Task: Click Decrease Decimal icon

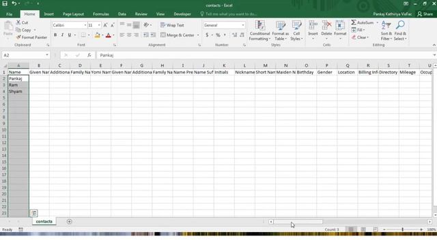Action: point(242,35)
